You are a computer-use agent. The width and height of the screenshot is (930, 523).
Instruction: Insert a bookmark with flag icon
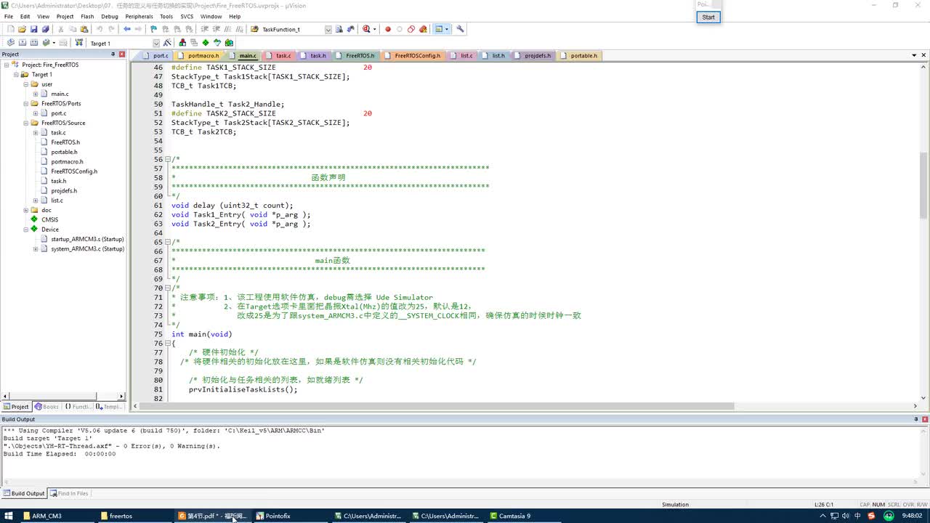click(x=153, y=29)
